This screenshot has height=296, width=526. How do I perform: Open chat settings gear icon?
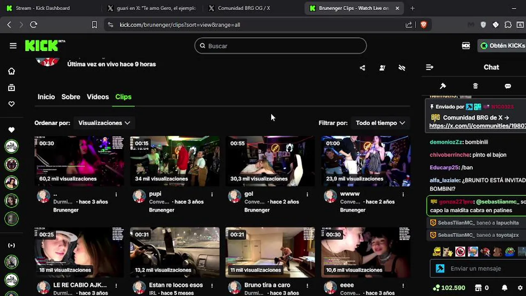tap(520, 288)
